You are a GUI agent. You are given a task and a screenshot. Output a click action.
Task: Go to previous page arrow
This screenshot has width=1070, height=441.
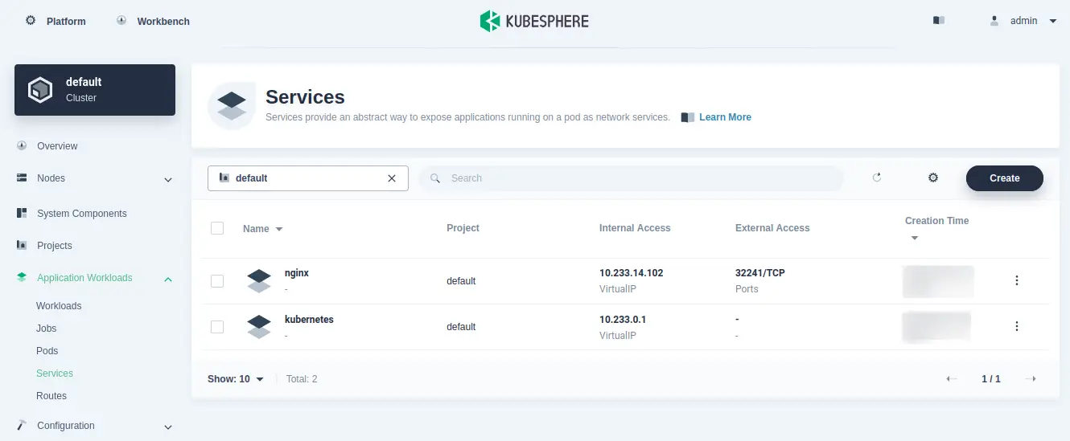coord(952,379)
